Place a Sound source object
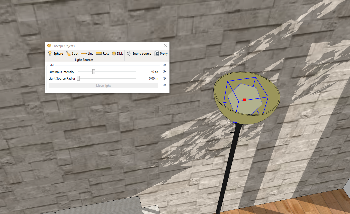The image size is (350, 214). point(139,53)
